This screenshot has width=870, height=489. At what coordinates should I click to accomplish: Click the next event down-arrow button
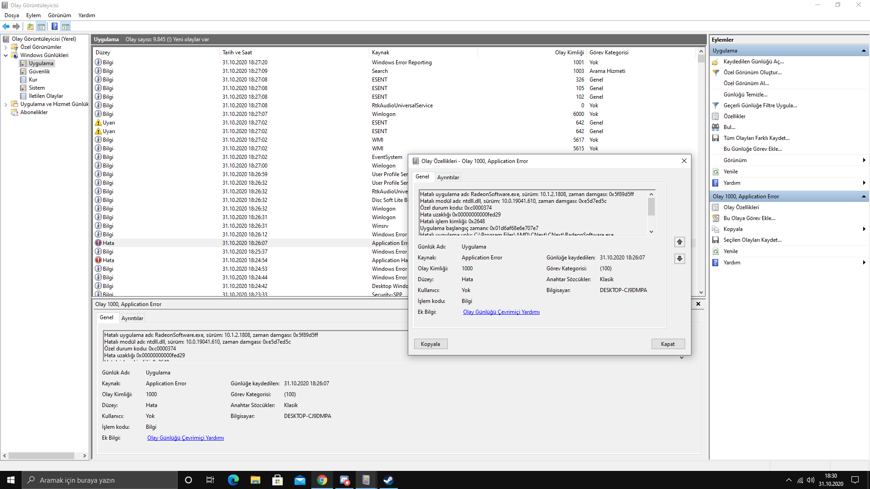point(679,259)
